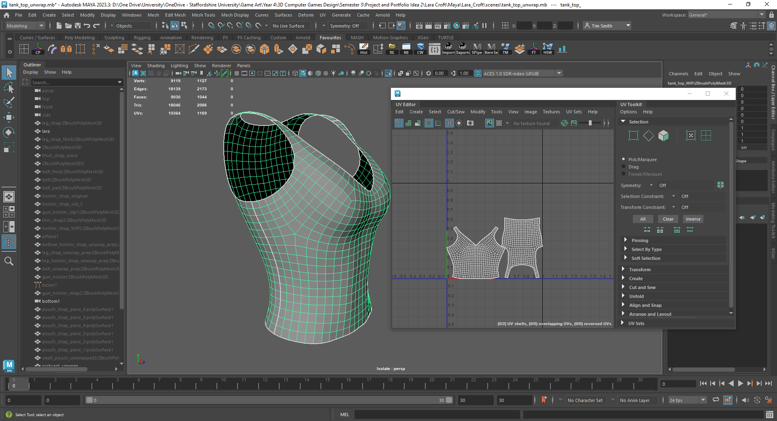Select the Paint Selection tool
The image size is (777, 421).
[x=9, y=102]
